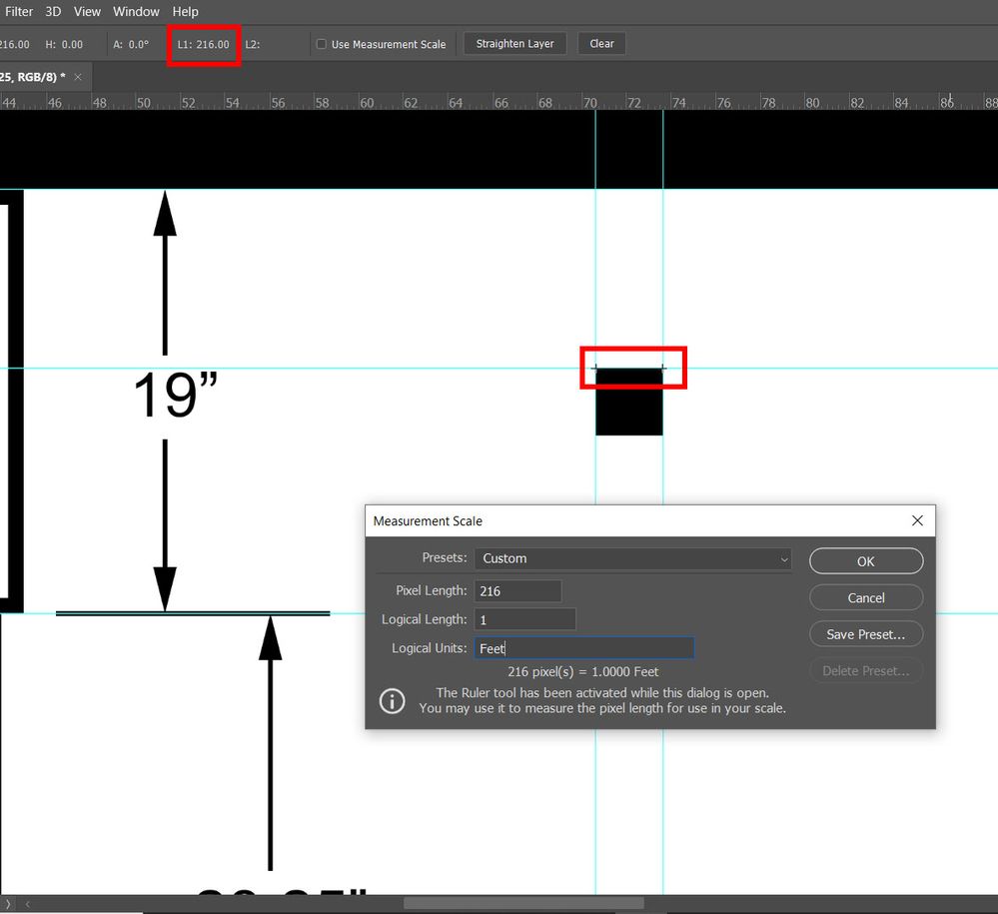This screenshot has height=914, width=998.
Task: Close the open document tab
Action: pos(78,76)
